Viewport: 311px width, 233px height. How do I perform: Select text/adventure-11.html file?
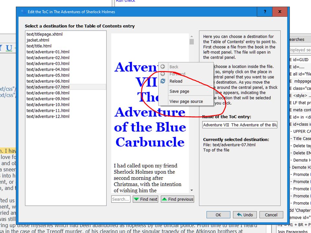point(66,110)
